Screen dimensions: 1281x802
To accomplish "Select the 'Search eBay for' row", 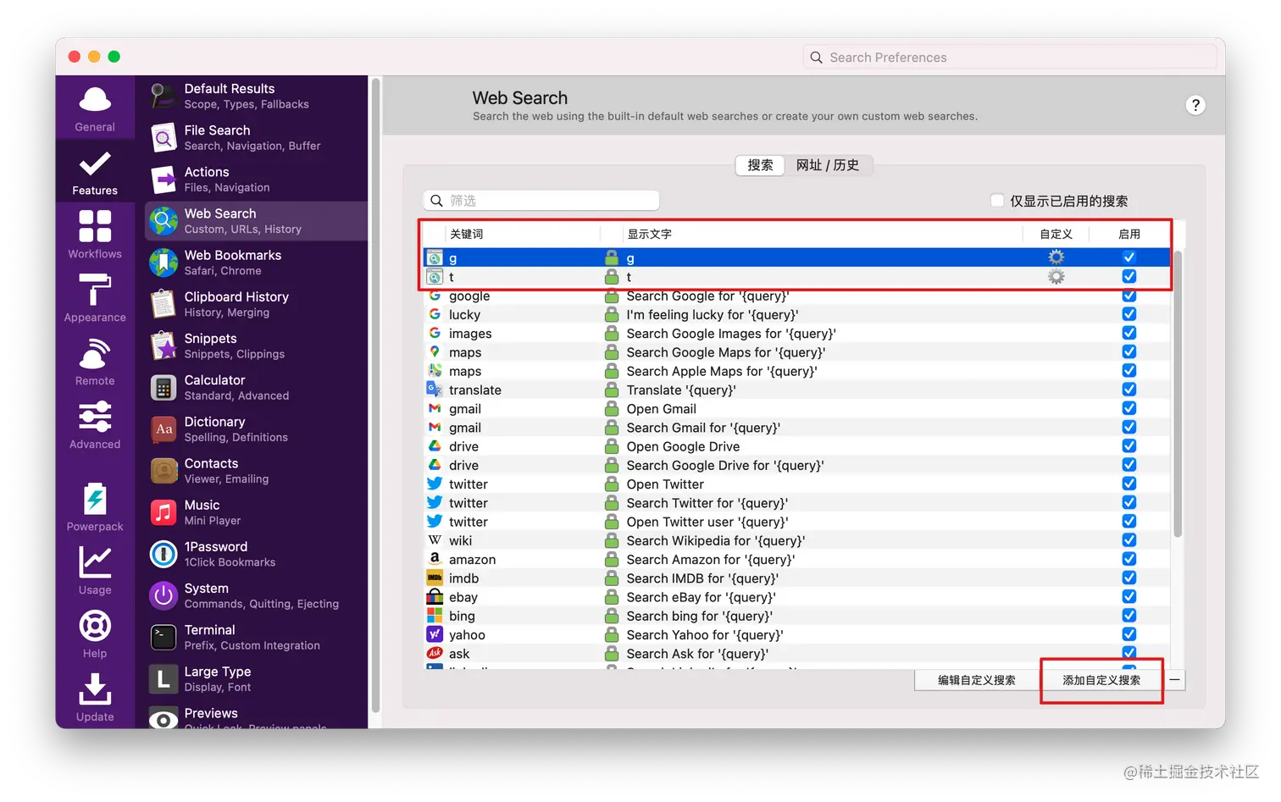I will (796, 597).
